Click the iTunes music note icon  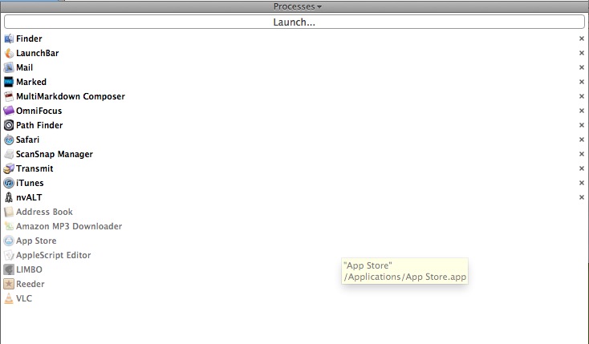(9, 183)
